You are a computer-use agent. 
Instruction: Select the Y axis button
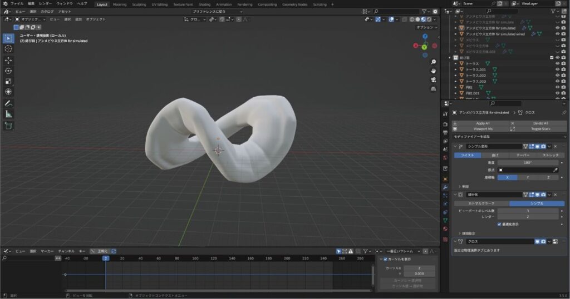click(x=528, y=177)
